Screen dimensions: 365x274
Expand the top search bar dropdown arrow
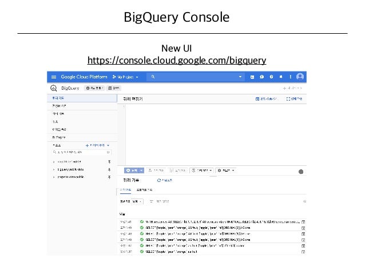(240, 77)
